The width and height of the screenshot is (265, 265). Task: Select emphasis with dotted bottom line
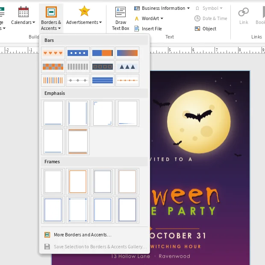click(127, 113)
